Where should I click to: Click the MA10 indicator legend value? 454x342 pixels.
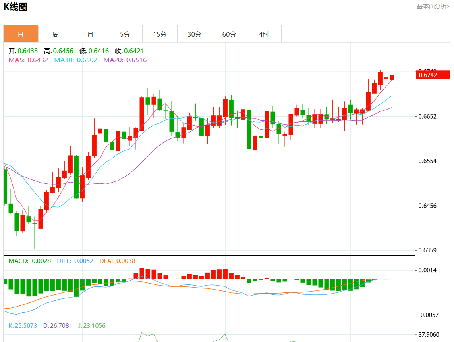pos(75,60)
